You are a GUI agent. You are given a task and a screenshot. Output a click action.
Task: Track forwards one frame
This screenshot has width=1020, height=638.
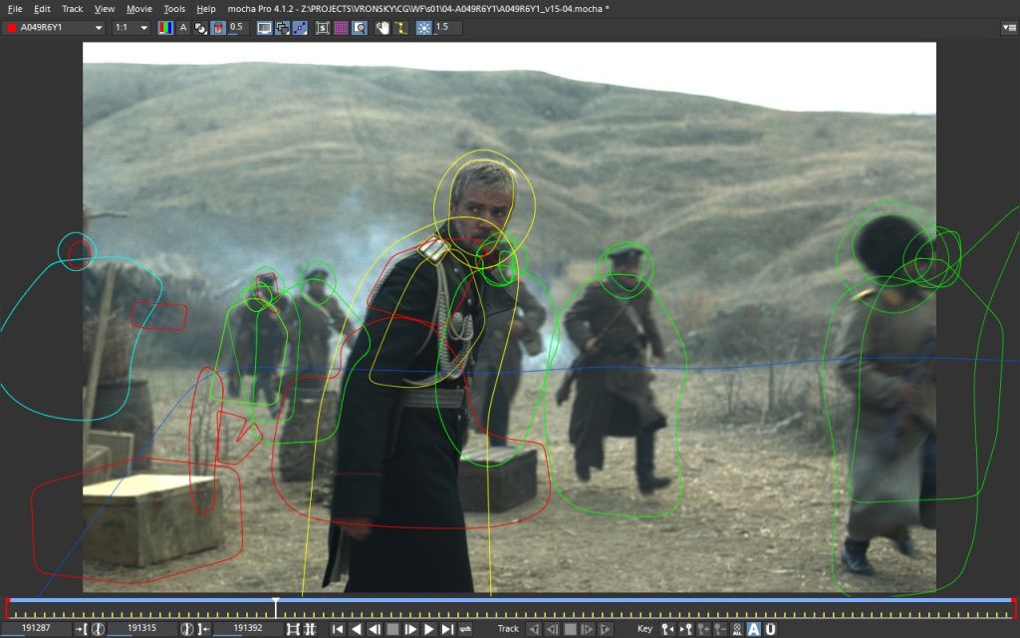tap(588, 629)
